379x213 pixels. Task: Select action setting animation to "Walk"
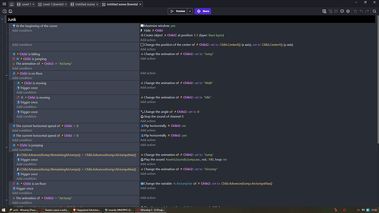177,83
